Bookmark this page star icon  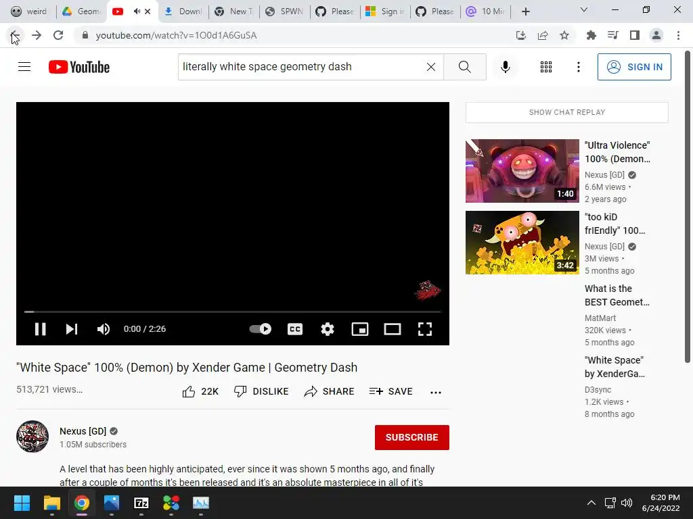click(x=564, y=35)
